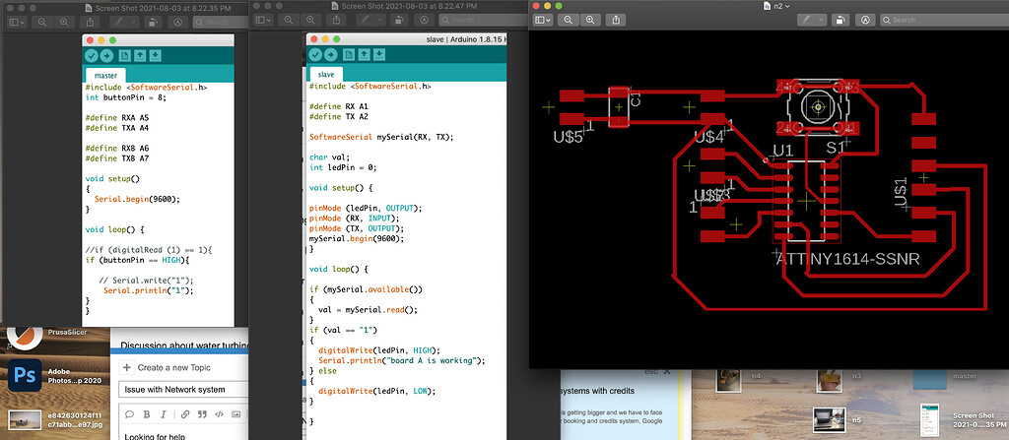1009x440 pixels.
Task: Show Markup toolbar in 8.22.47 PM window
Action: click(426, 20)
